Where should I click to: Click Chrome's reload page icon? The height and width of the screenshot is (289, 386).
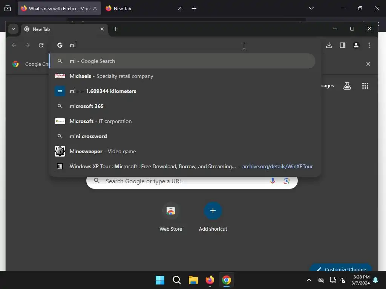point(41,45)
